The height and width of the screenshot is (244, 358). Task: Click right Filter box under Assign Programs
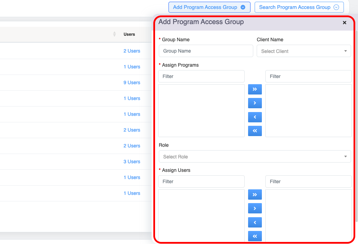click(308, 76)
